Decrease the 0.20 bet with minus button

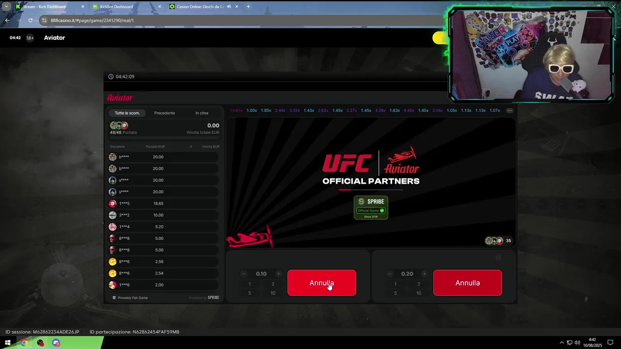pos(390,274)
